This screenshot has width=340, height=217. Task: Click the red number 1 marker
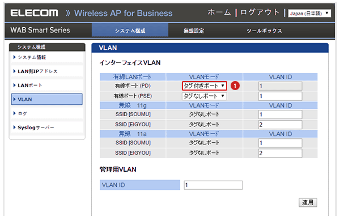(235, 86)
